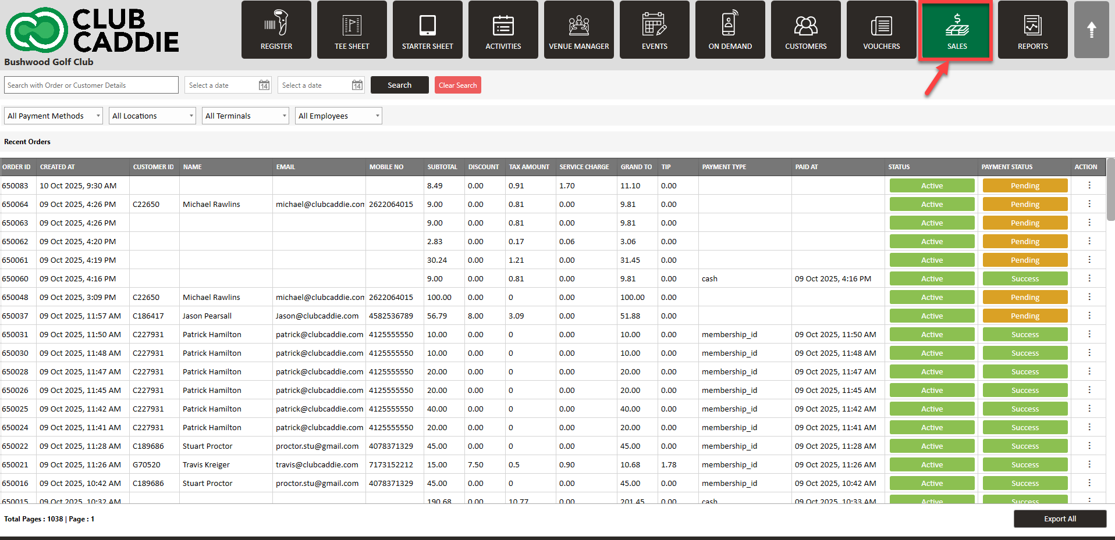Open the Vouchers module

(881, 30)
